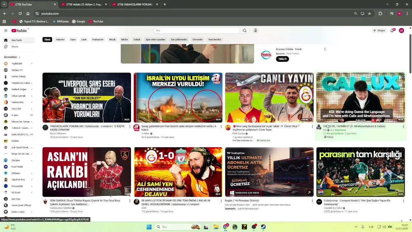The height and width of the screenshot is (232, 412).
Task: Open more options for TradingView ad
Action: click(312, 201)
